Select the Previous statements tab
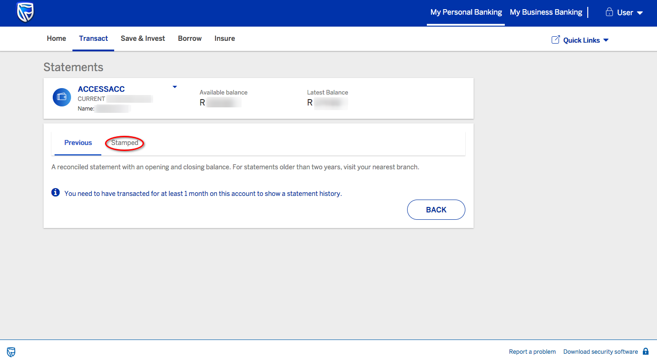 pyautogui.click(x=78, y=143)
